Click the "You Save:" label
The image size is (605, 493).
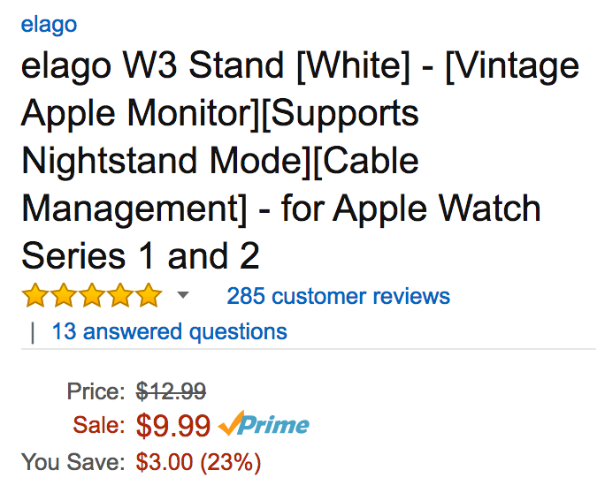[73, 461]
